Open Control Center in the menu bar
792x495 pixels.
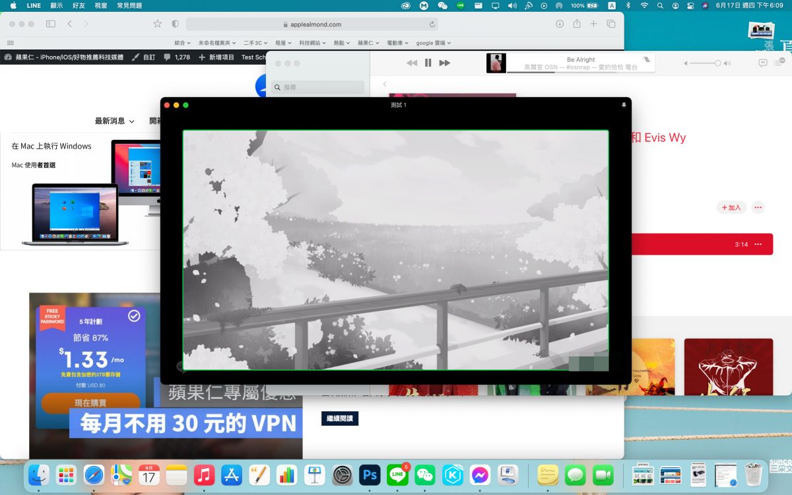click(x=690, y=5)
